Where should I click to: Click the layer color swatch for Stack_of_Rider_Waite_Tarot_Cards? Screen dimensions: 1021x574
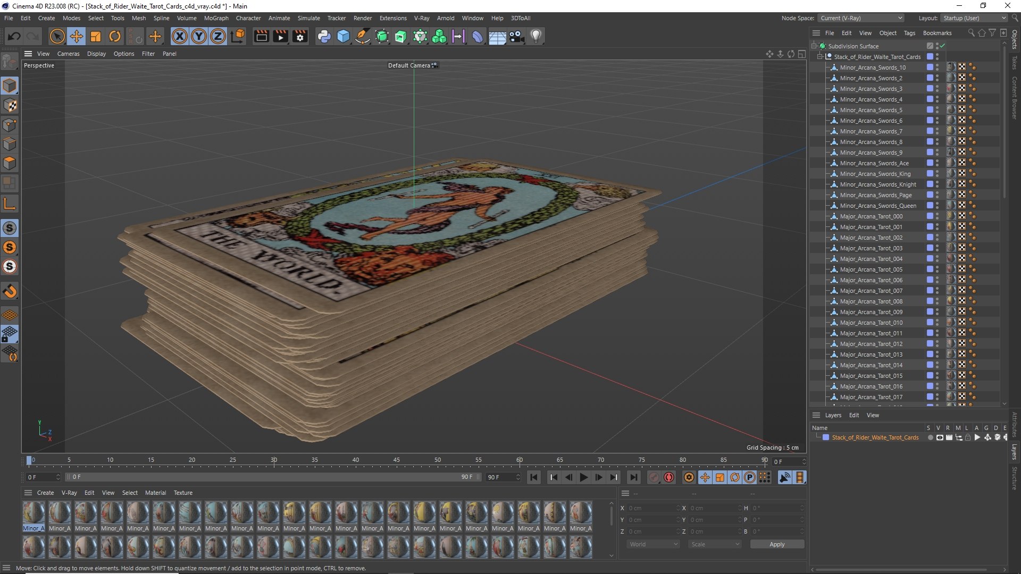pos(826,437)
